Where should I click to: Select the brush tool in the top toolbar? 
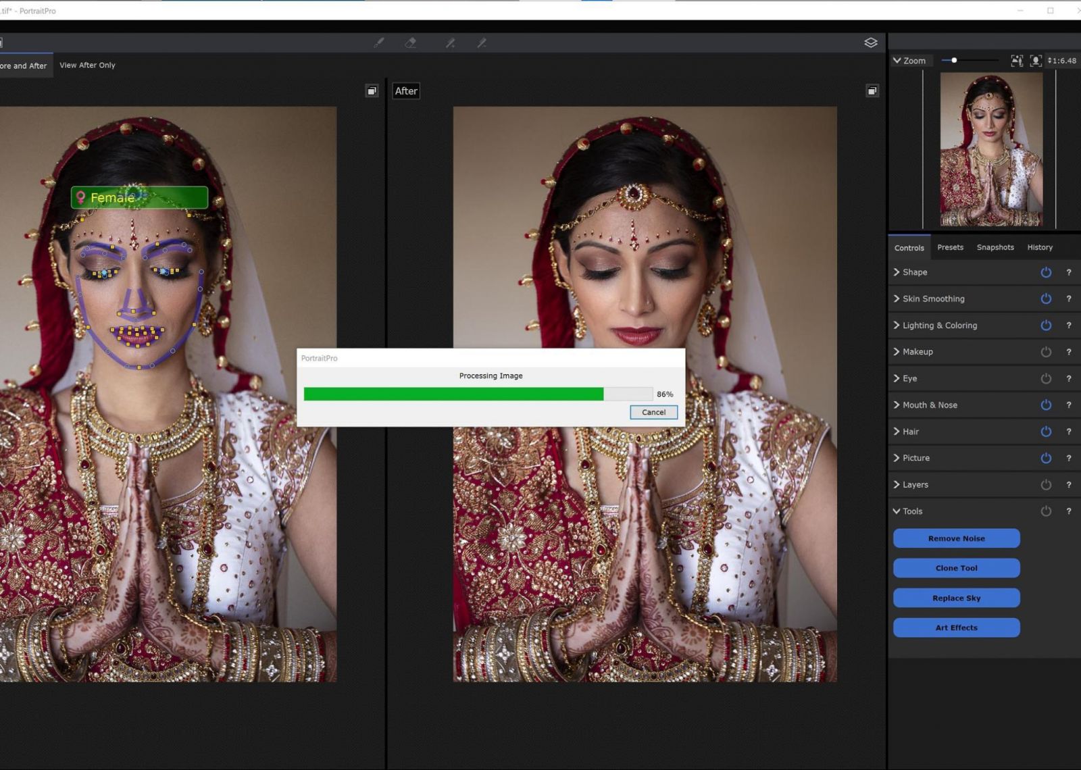point(378,43)
